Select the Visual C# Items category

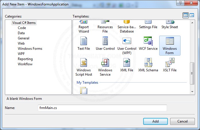(x=24, y=23)
